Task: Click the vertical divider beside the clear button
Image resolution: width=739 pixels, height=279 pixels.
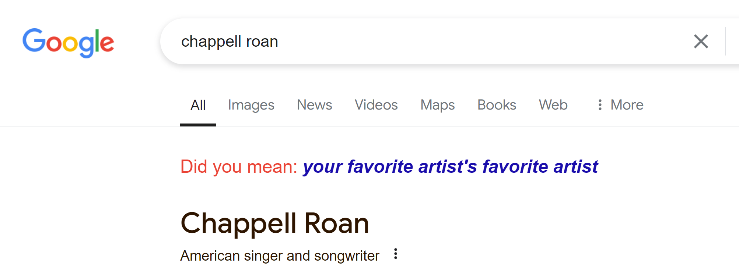Action: point(725,41)
